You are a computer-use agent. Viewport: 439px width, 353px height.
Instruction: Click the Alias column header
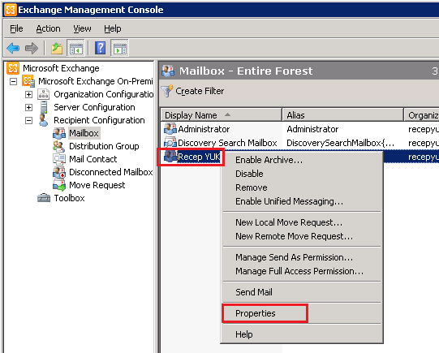[x=342, y=115]
